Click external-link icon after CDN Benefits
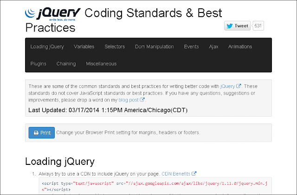Viewport: 297px width, 195px height. click(x=194, y=173)
